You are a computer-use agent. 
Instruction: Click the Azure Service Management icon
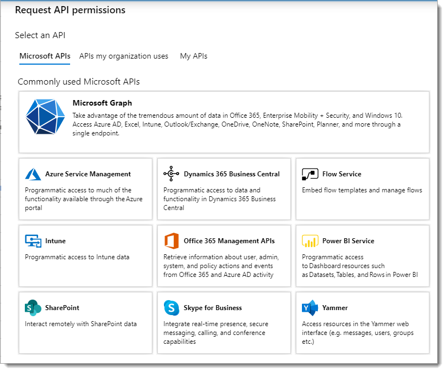point(33,174)
